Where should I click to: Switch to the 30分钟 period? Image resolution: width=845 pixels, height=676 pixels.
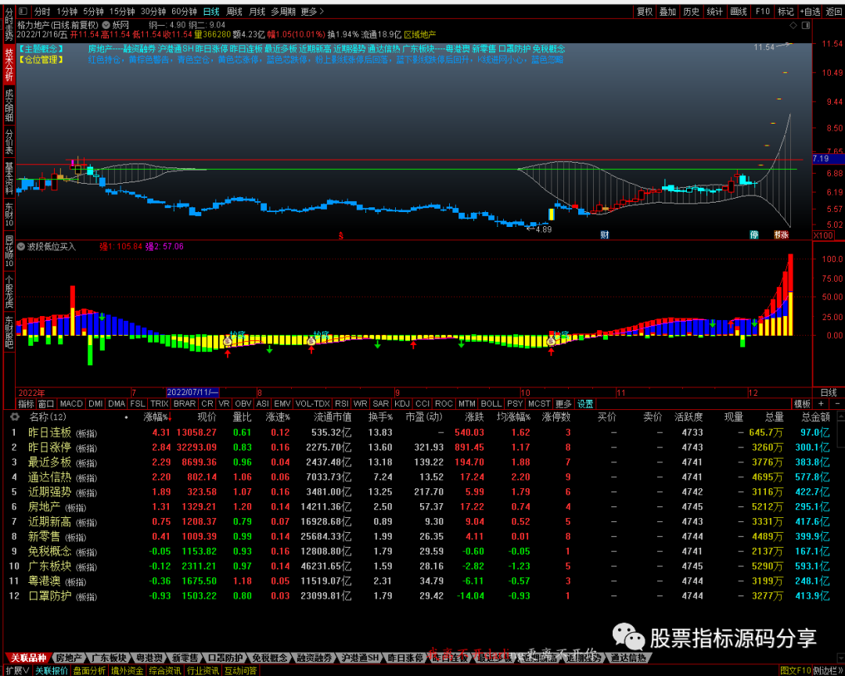[x=153, y=11]
